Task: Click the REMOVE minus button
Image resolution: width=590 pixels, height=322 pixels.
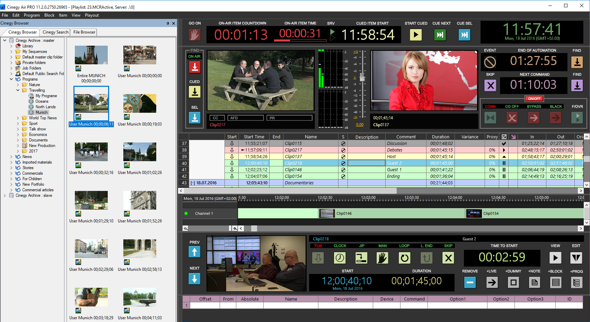Action: [x=470, y=283]
